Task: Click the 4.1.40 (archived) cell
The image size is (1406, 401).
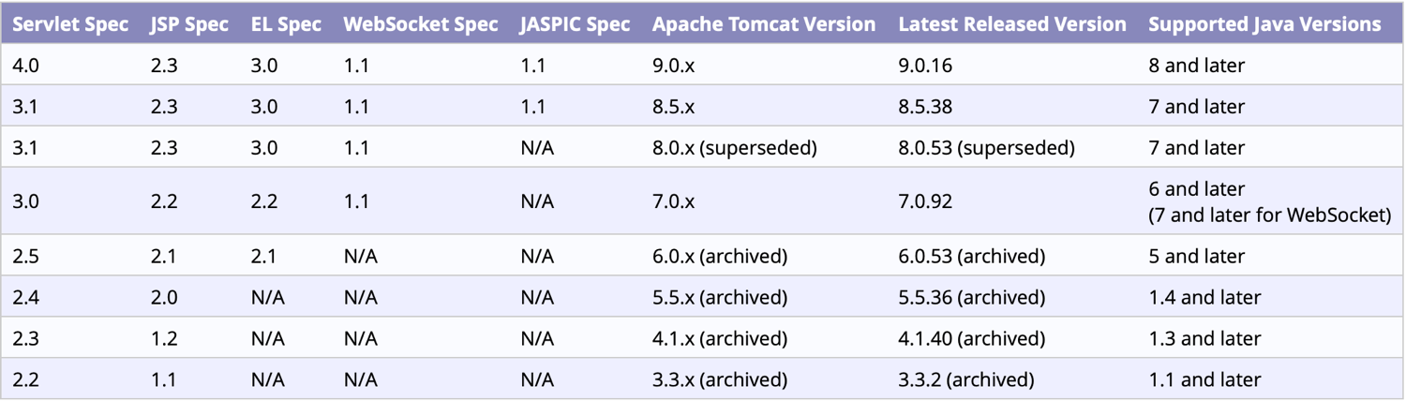Action: coord(971,339)
